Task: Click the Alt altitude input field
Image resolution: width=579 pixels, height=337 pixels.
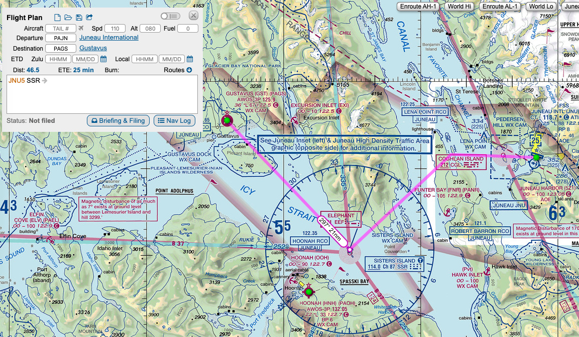Action: pos(150,29)
